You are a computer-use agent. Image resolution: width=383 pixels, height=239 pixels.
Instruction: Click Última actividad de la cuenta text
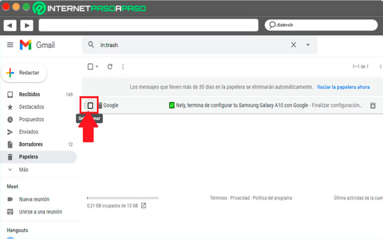(x=359, y=198)
